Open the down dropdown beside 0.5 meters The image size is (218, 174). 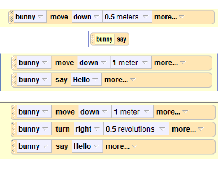click(87, 17)
